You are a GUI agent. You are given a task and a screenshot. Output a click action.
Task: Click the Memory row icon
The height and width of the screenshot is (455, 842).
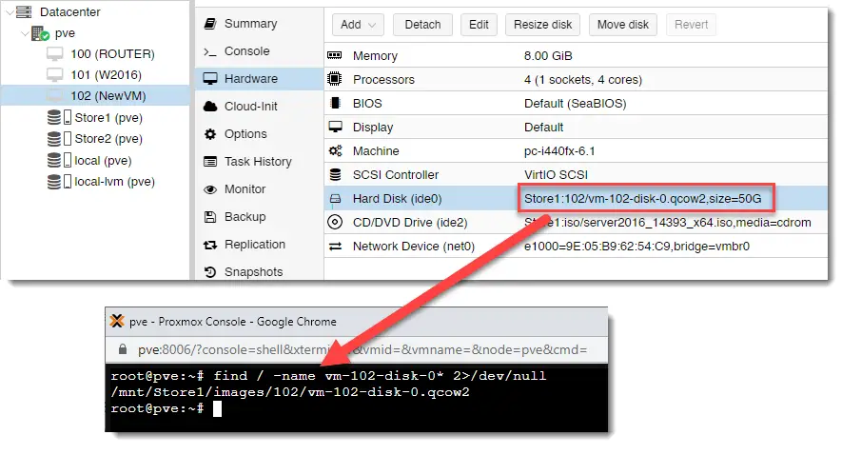click(x=335, y=55)
